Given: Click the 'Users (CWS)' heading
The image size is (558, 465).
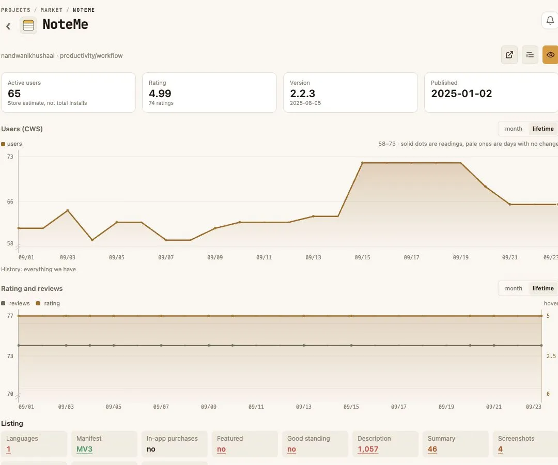Looking at the screenshot, I should (22, 129).
